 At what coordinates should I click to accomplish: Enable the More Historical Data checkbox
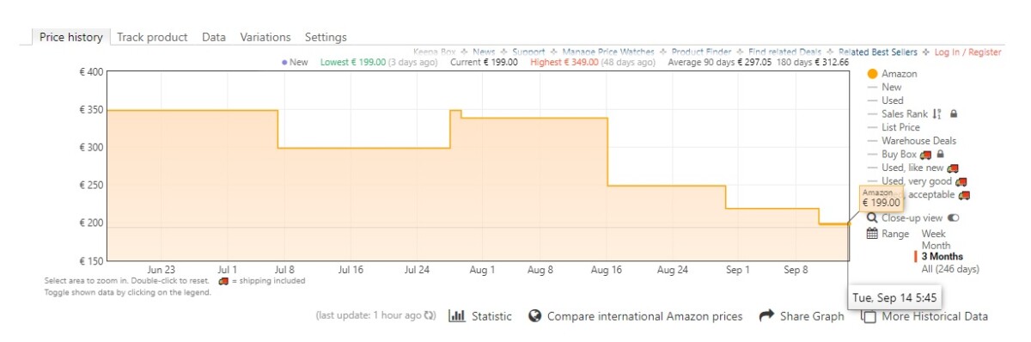(869, 317)
